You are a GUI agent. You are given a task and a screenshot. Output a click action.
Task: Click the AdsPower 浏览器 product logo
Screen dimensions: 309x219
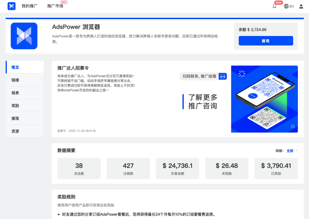[24, 36]
